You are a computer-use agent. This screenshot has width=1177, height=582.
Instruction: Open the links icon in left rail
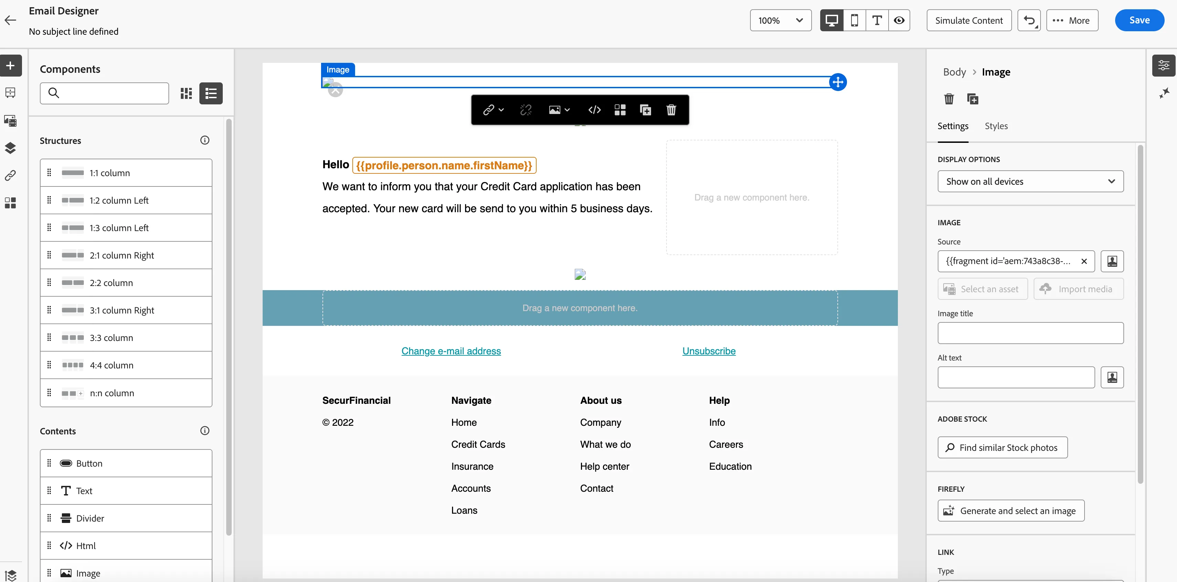coord(11,175)
